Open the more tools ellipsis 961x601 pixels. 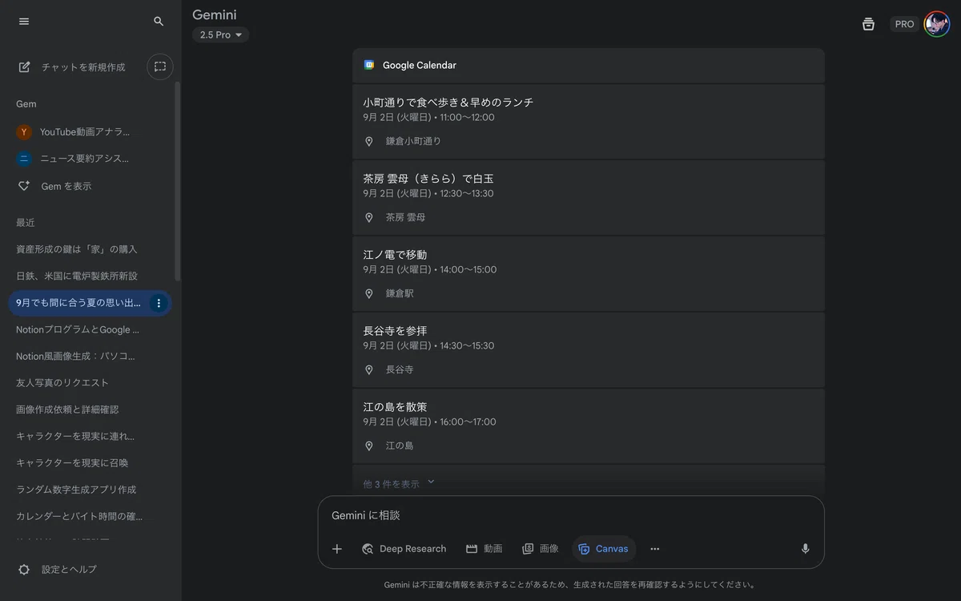click(655, 549)
